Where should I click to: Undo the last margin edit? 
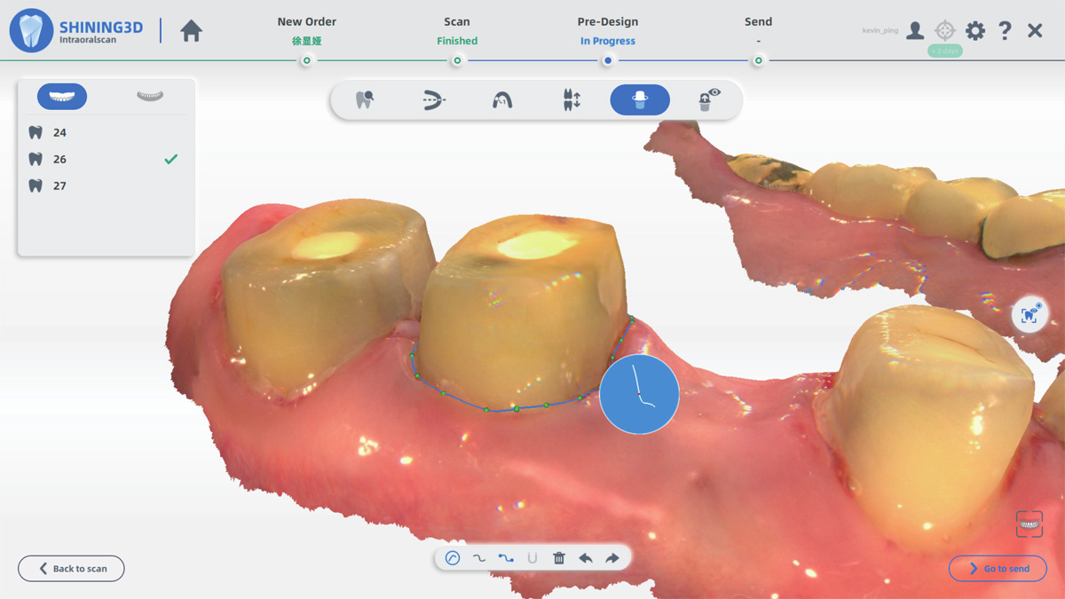click(x=586, y=558)
